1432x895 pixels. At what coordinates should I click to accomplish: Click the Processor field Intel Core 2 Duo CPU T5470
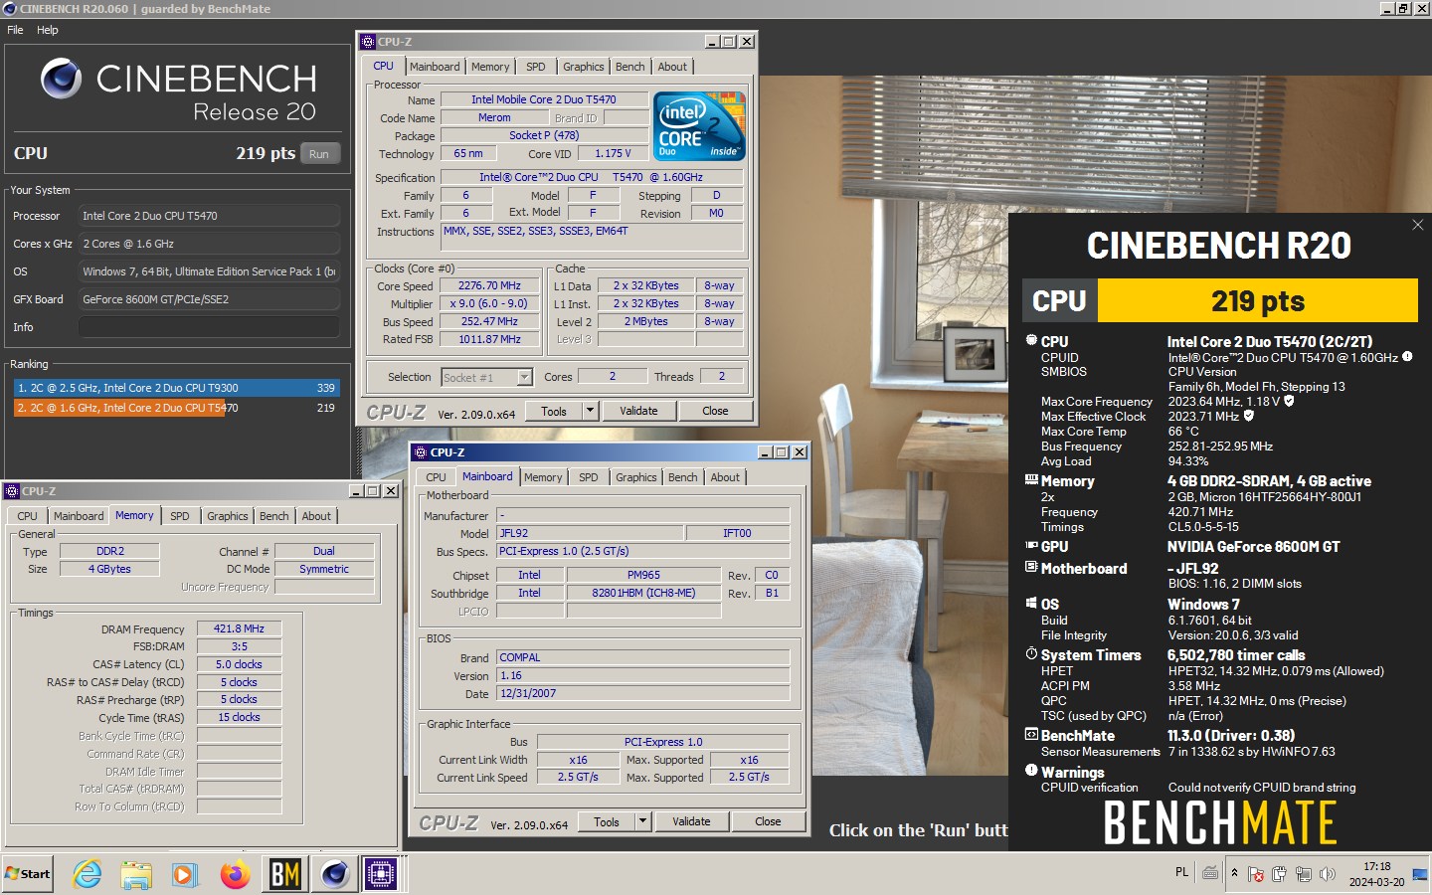pyautogui.click(x=209, y=216)
